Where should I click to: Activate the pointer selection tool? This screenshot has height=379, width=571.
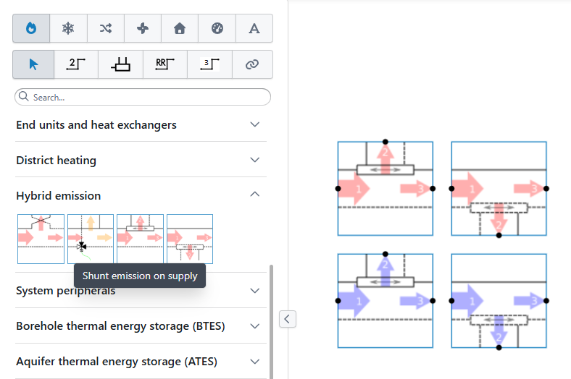point(33,64)
